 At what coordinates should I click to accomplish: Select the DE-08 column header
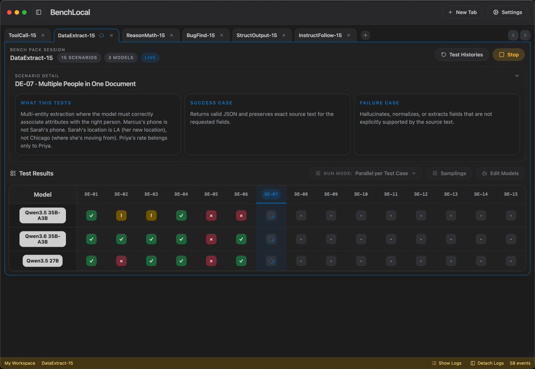pos(301,194)
